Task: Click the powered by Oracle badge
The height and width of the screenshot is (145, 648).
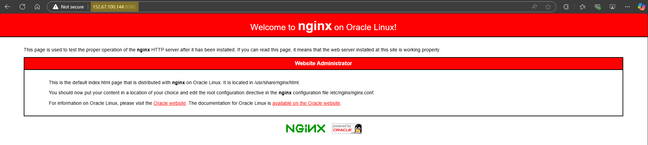Action: [347, 128]
